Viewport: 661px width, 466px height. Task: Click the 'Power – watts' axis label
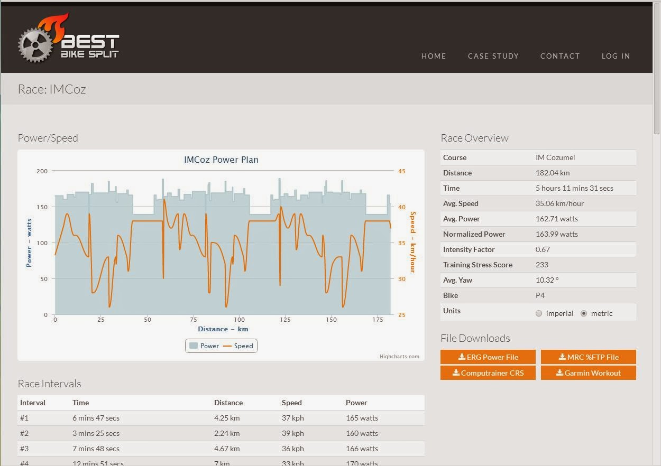coord(29,243)
